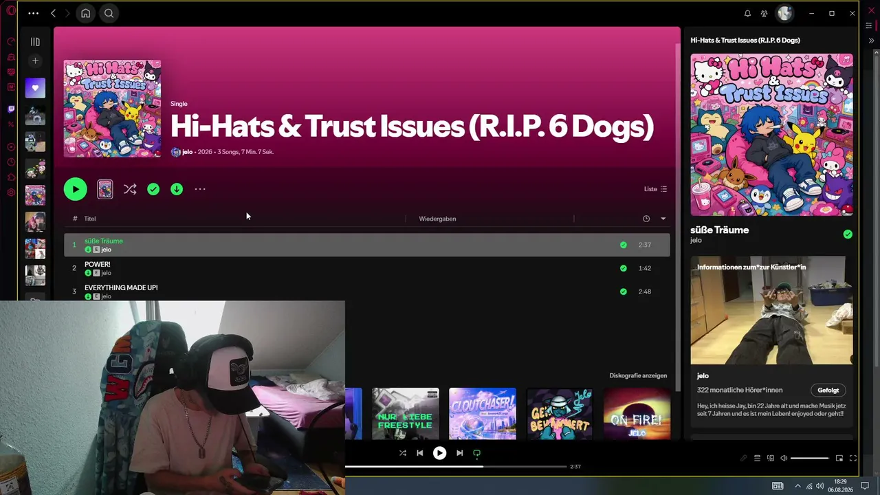Skip to the previous track

[420, 453]
